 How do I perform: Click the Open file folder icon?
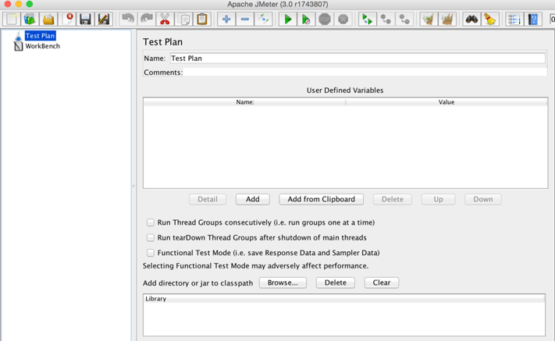[x=48, y=19]
